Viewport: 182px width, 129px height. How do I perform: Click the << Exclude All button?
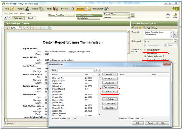pos(110,103)
